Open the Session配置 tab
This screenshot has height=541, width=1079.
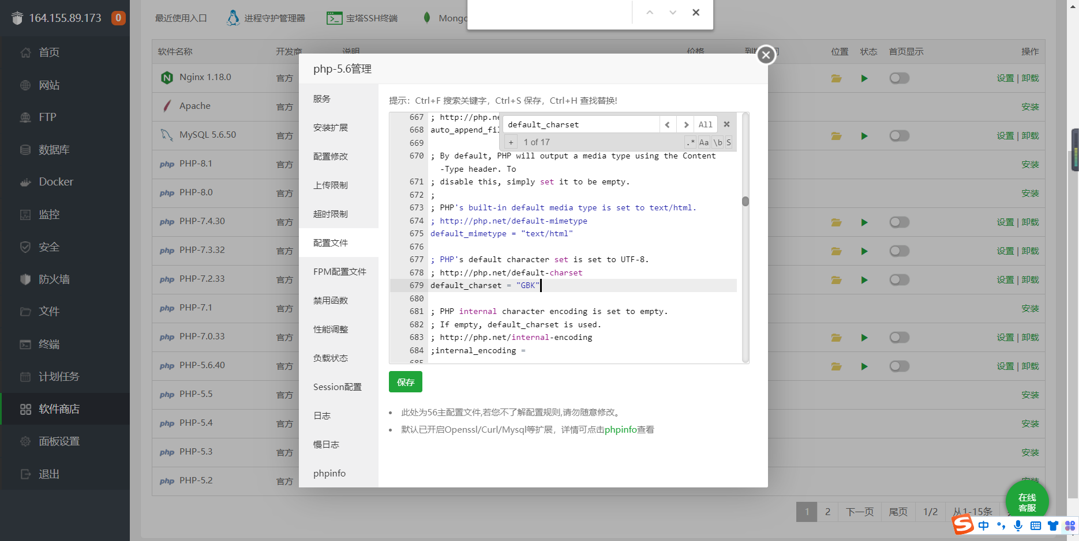[338, 387]
